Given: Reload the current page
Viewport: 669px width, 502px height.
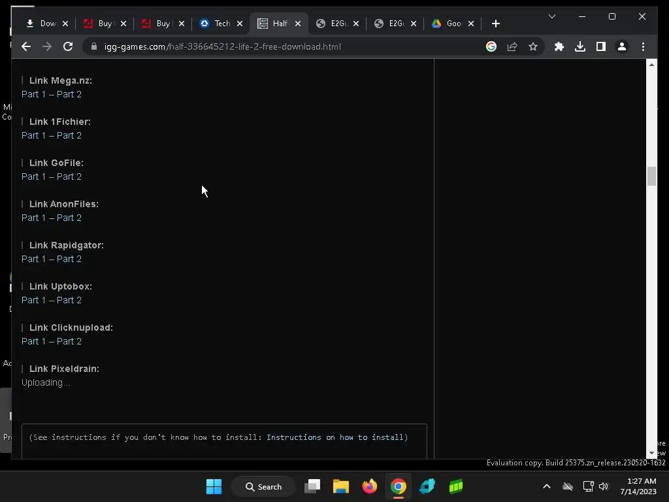Looking at the screenshot, I should click(x=68, y=46).
